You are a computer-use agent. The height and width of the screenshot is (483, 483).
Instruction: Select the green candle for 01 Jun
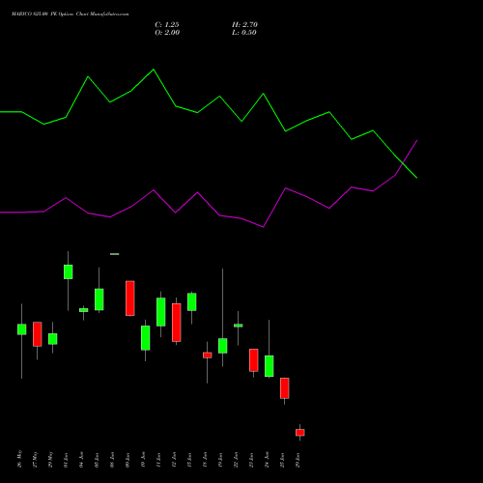(69, 271)
